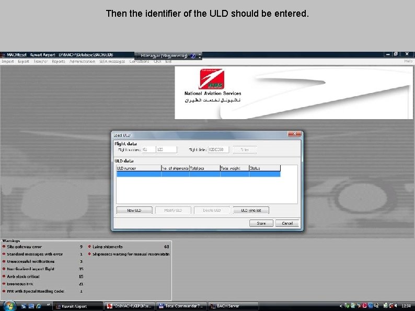Click the red icon beside Unsuccessful notifications
The height and width of the screenshot is (311, 415).
pos(4,261)
